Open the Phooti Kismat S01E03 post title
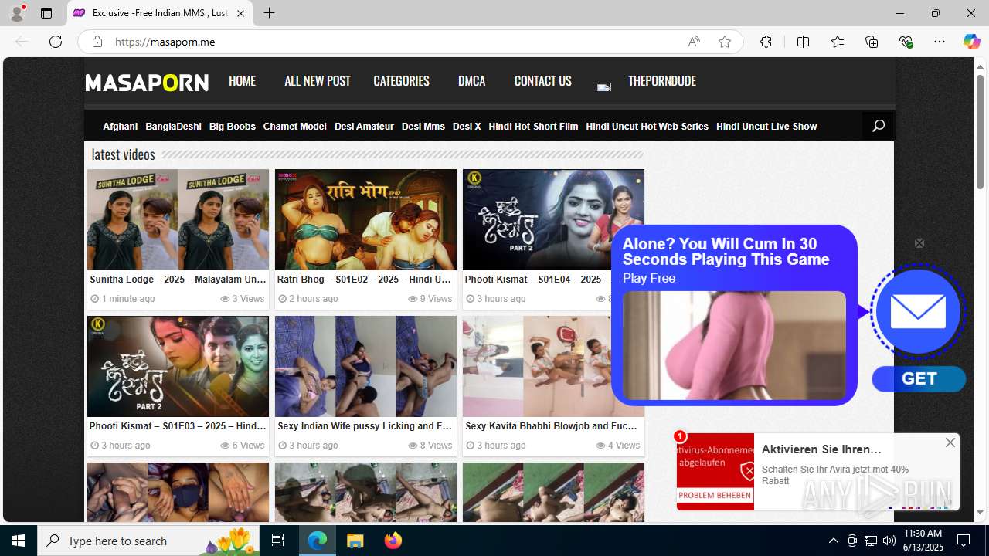989x556 pixels. tap(178, 426)
